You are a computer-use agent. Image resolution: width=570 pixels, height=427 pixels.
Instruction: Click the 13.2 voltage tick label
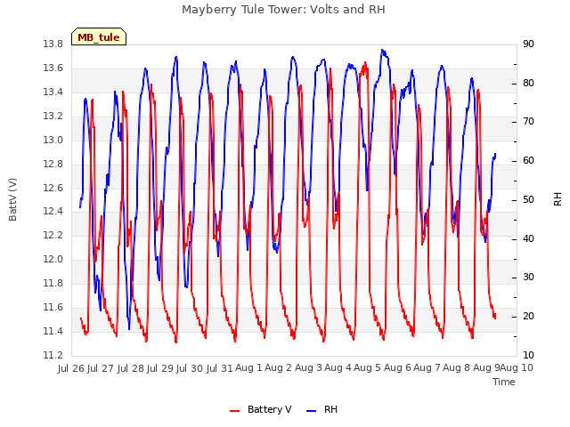pyautogui.click(x=53, y=117)
